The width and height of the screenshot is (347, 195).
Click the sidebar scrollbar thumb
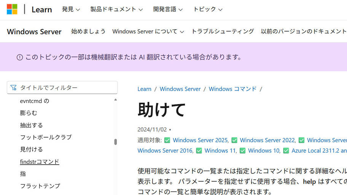tap(116, 142)
